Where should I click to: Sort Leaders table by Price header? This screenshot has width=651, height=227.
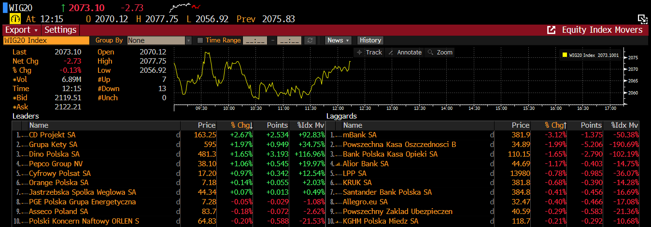(198, 125)
